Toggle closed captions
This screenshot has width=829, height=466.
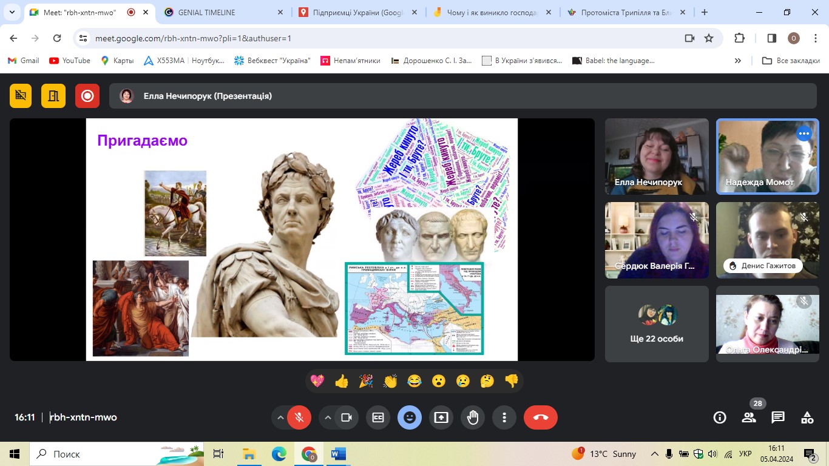coord(378,417)
